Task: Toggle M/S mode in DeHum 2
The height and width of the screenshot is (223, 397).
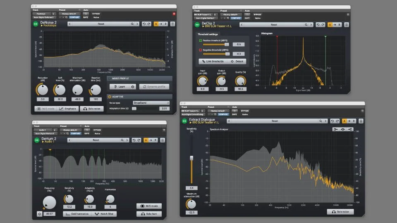Action: 149,206
